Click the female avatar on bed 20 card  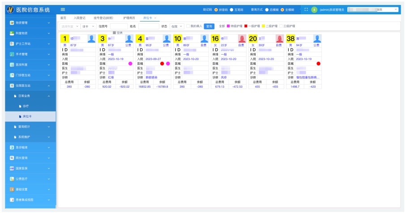point(280,38)
